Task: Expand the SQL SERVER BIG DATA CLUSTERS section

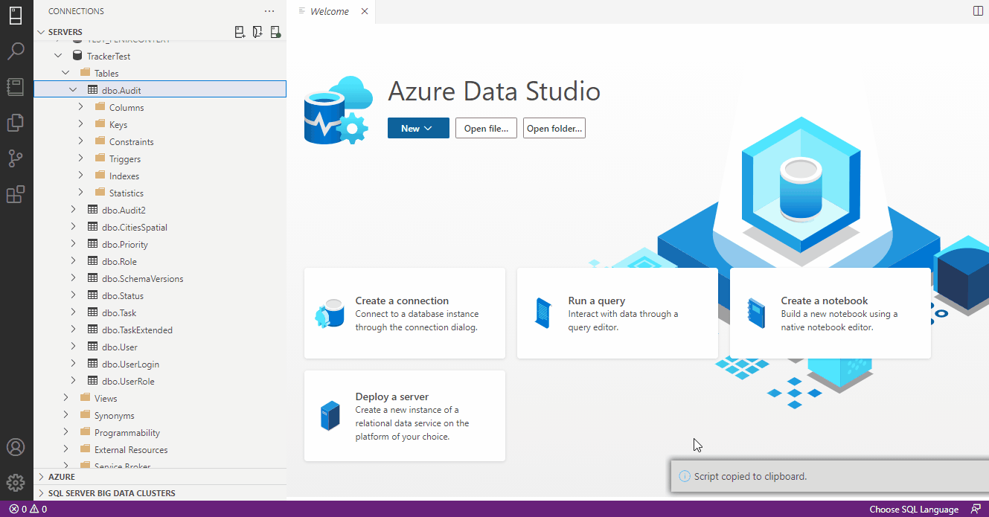Action: 41,492
